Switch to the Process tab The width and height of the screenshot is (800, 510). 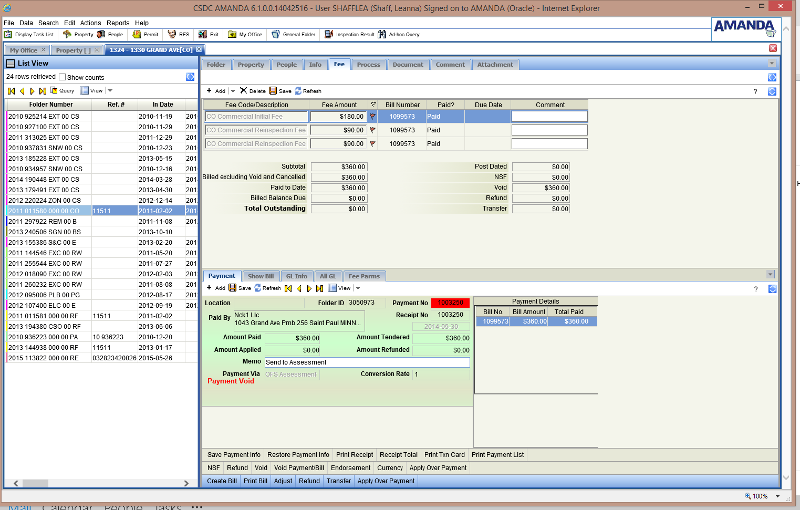[368, 65]
